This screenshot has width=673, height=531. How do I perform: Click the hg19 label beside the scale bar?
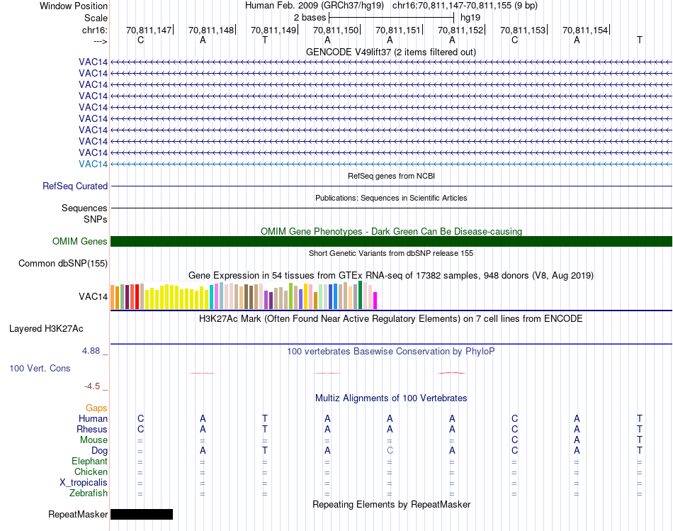click(x=470, y=18)
